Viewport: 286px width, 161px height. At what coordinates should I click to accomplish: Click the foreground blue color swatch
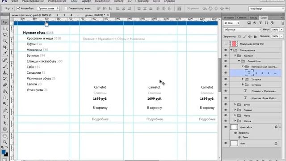coord(3,152)
